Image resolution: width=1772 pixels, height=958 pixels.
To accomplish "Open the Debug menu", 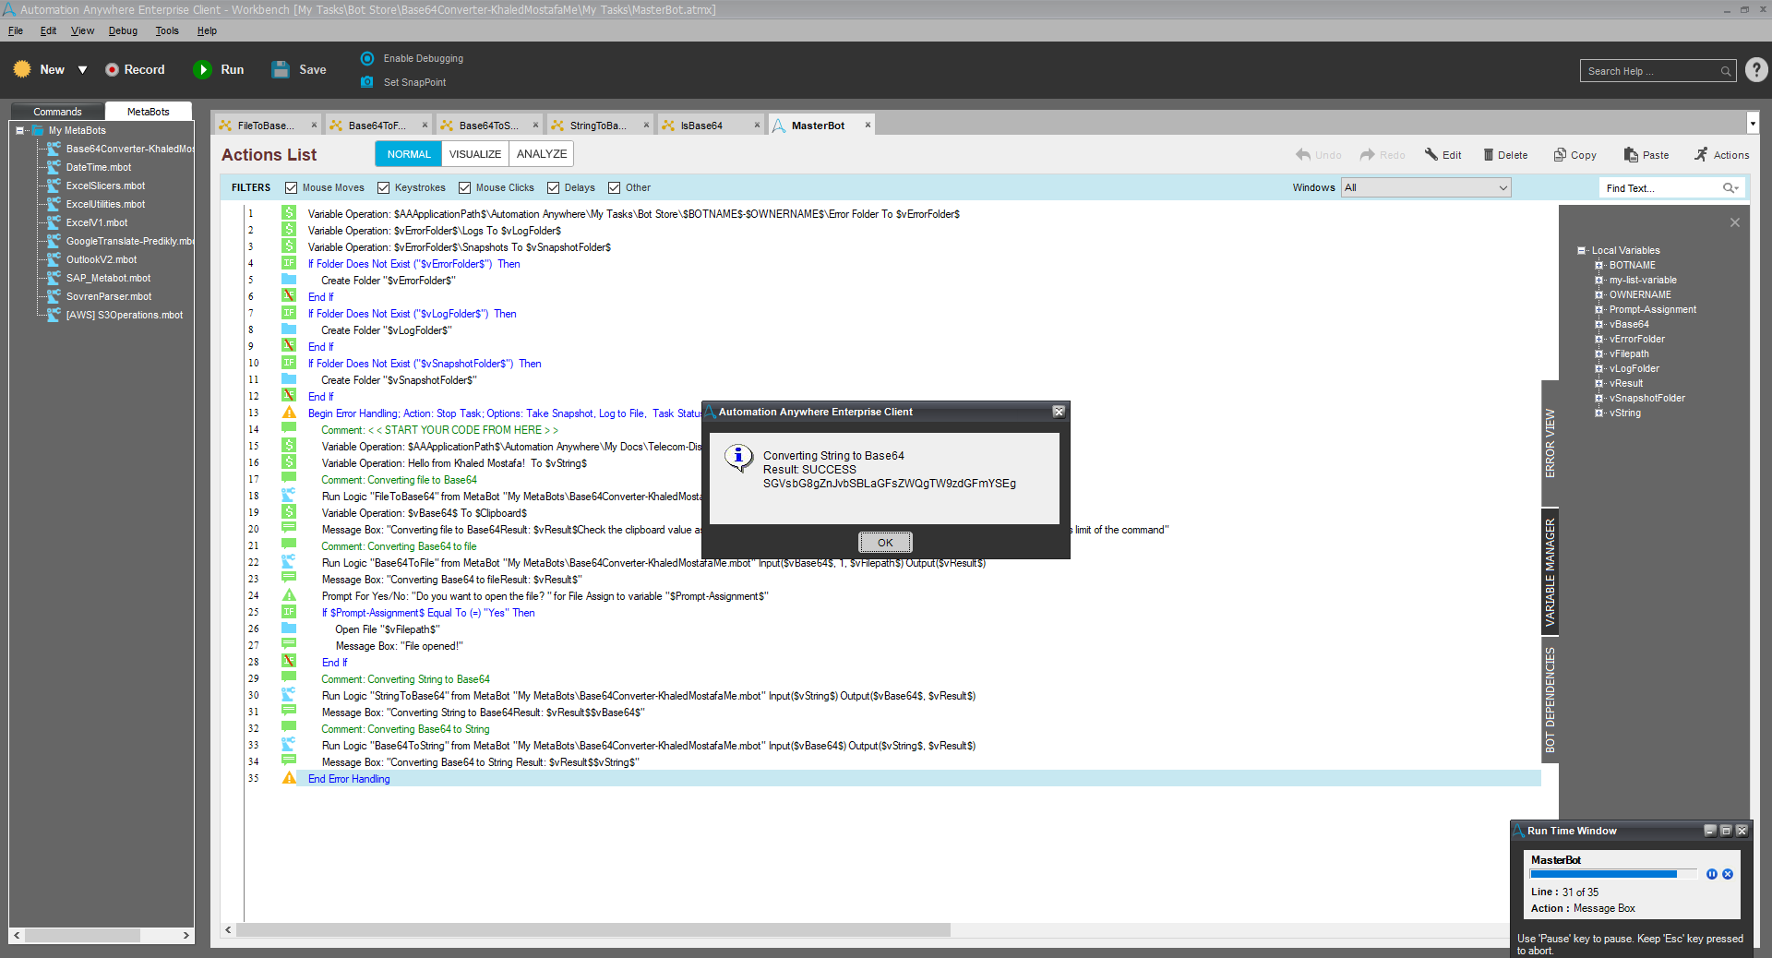I will (123, 30).
